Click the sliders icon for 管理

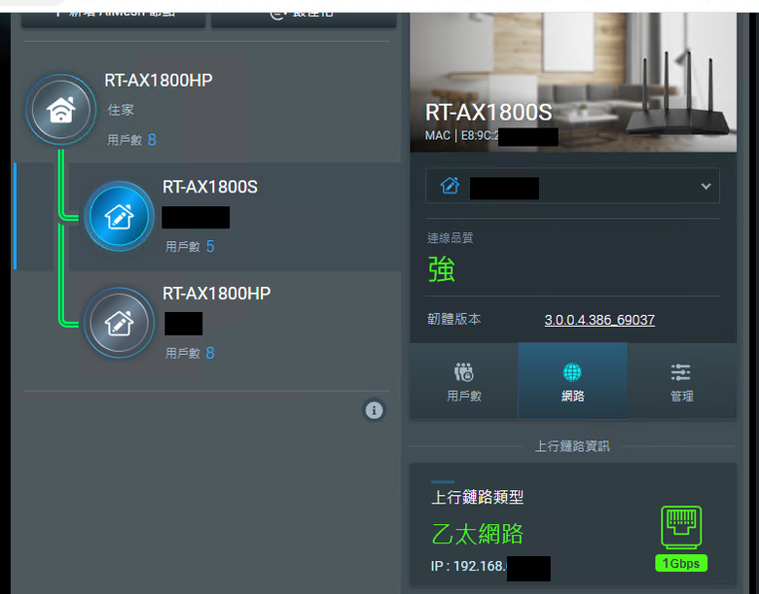(x=681, y=372)
